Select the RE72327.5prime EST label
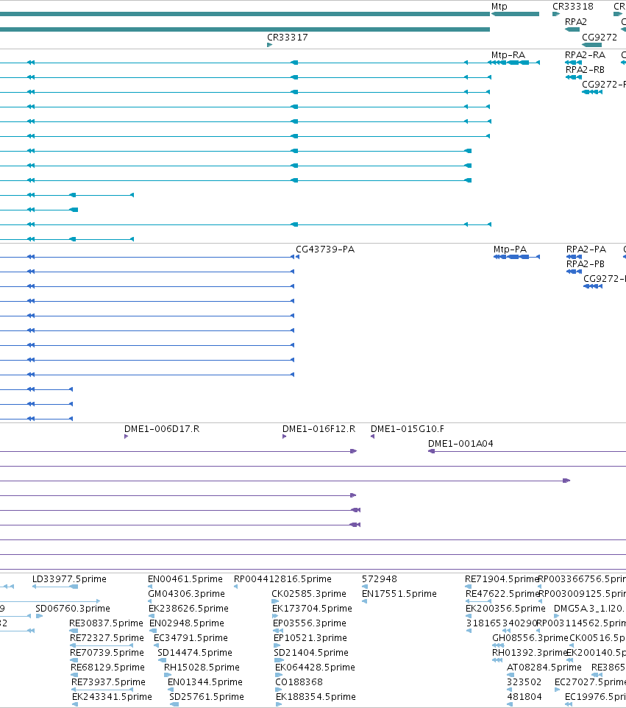This screenshot has width=626, height=708. click(107, 638)
